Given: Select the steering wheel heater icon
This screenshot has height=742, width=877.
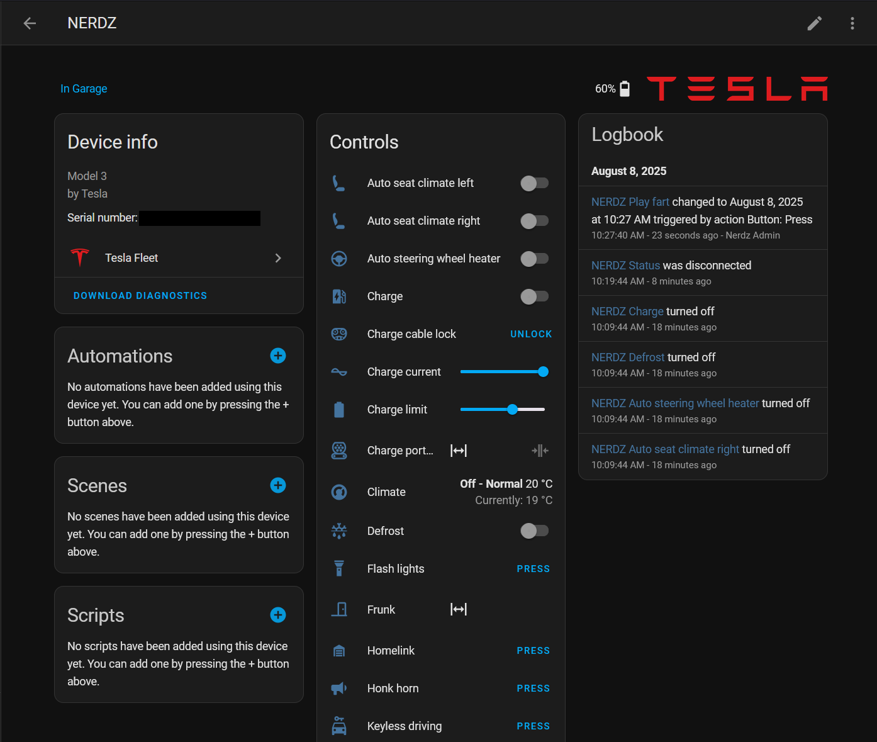Looking at the screenshot, I should [x=340, y=259].
